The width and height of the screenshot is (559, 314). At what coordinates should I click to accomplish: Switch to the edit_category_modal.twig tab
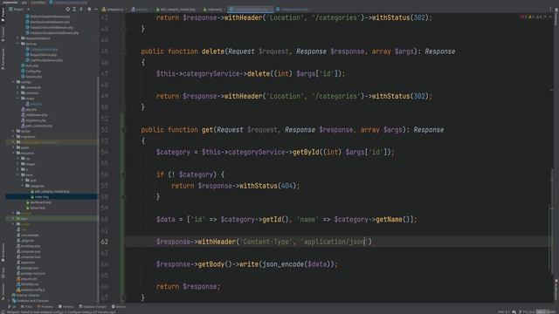coord(176,10)
